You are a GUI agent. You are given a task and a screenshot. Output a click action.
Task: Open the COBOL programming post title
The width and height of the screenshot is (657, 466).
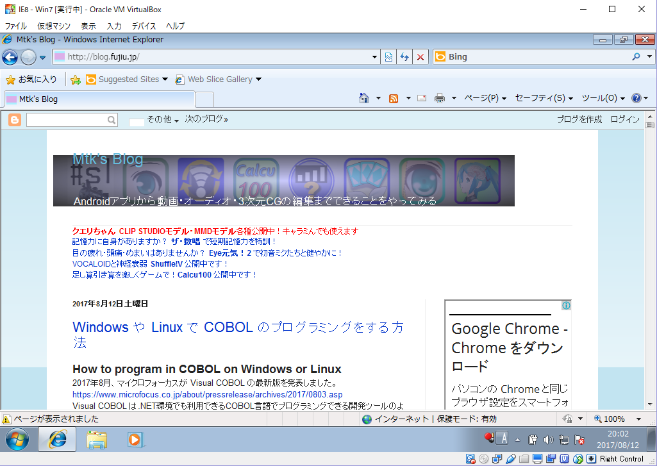pos(238,335)
